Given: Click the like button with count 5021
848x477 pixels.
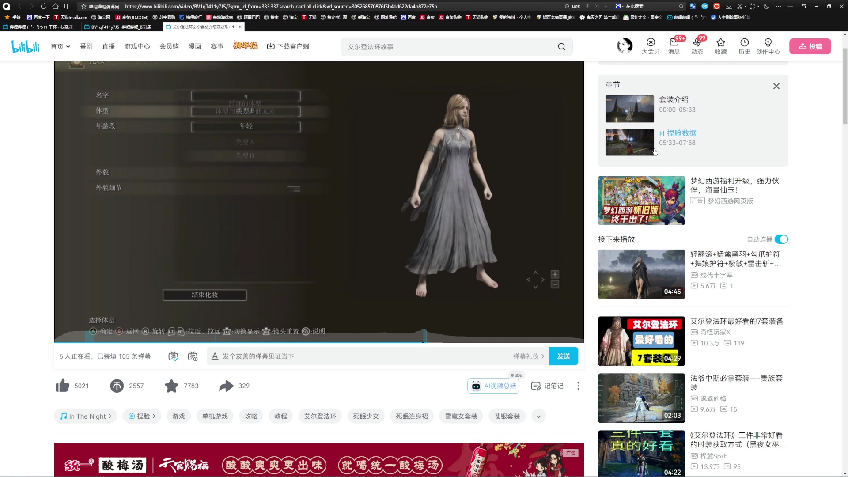Looking at the screenshot, I should (63, 386).
